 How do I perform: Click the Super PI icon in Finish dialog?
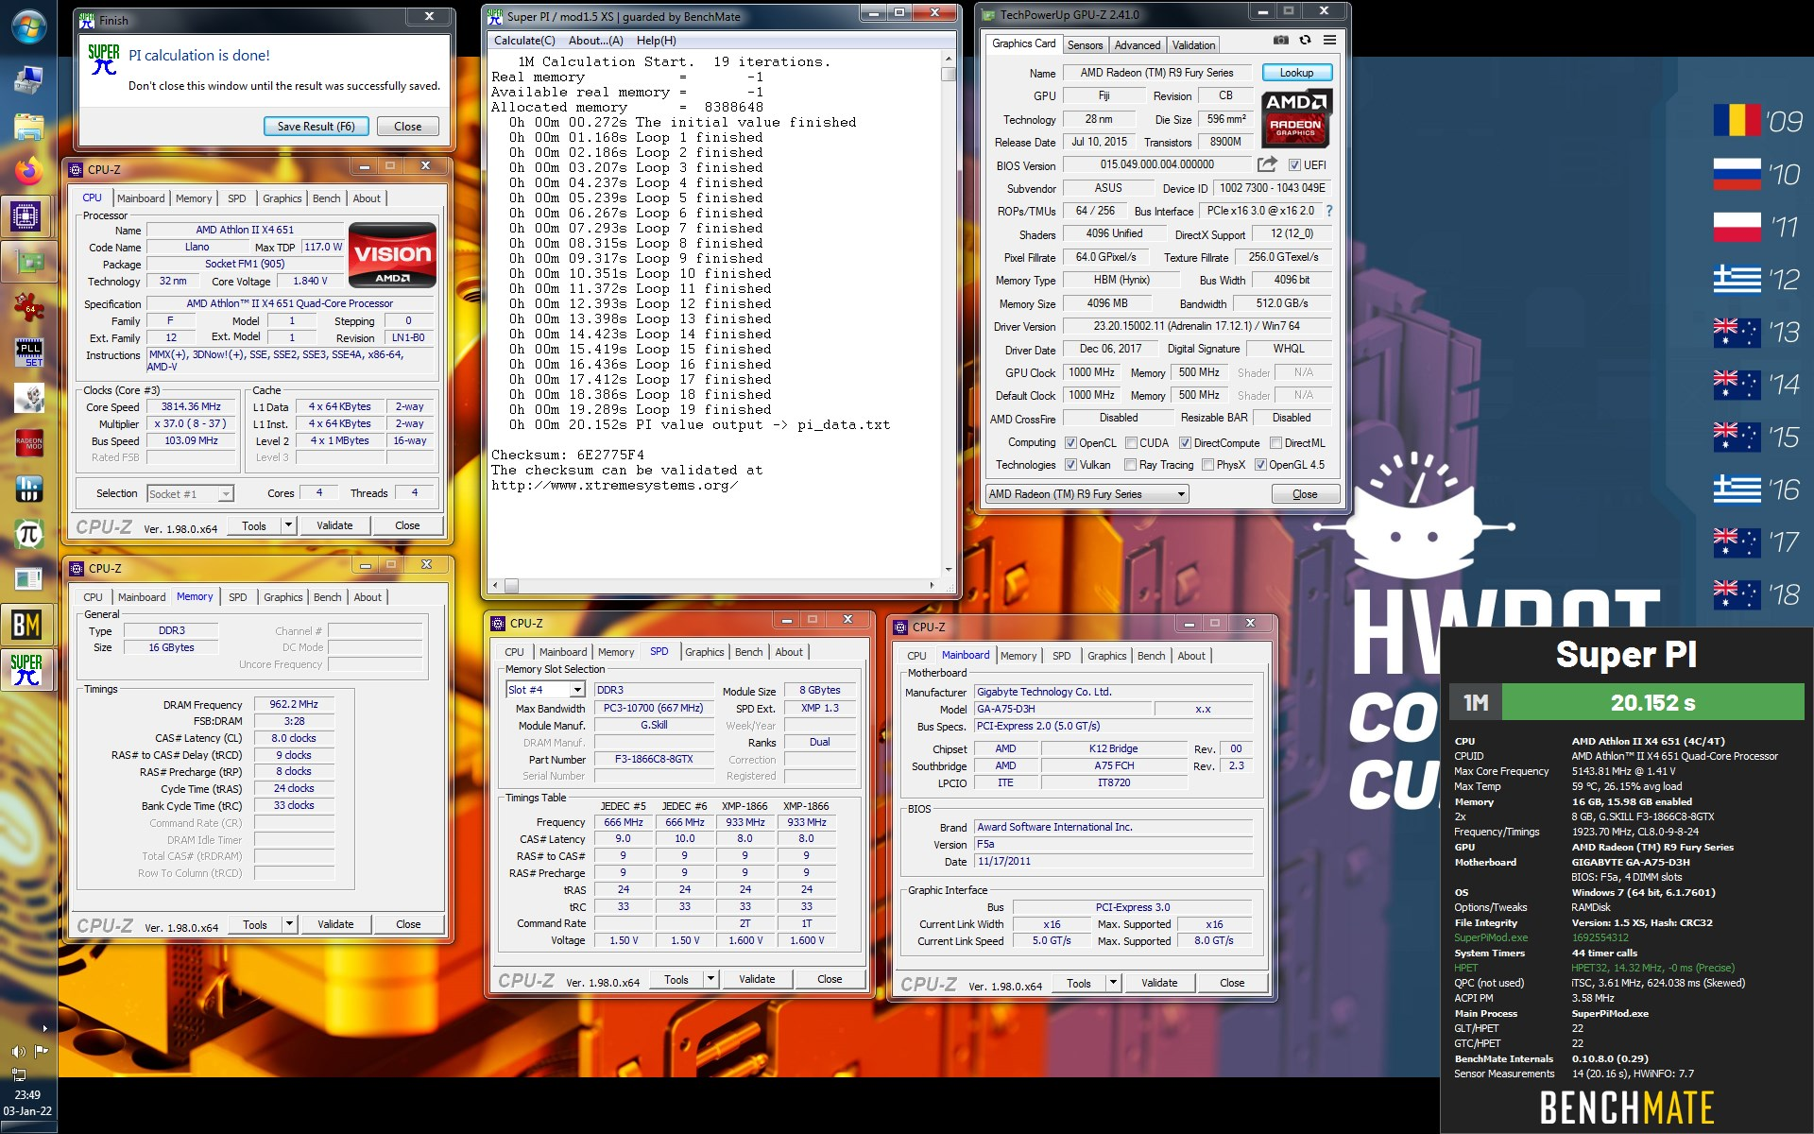tap(103, 60)
